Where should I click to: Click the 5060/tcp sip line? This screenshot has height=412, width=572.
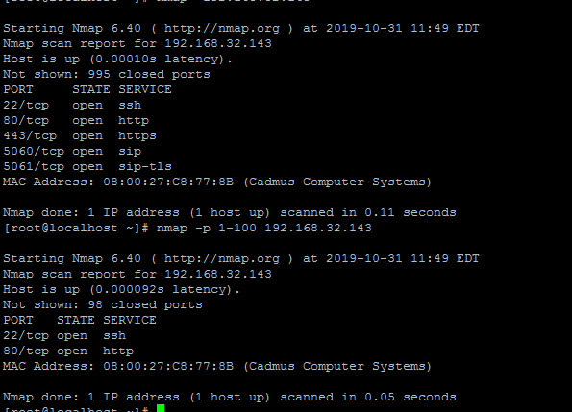click(72, 151)
